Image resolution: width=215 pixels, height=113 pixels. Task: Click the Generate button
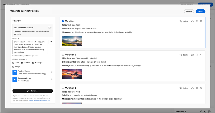click(x=33, y=91)
